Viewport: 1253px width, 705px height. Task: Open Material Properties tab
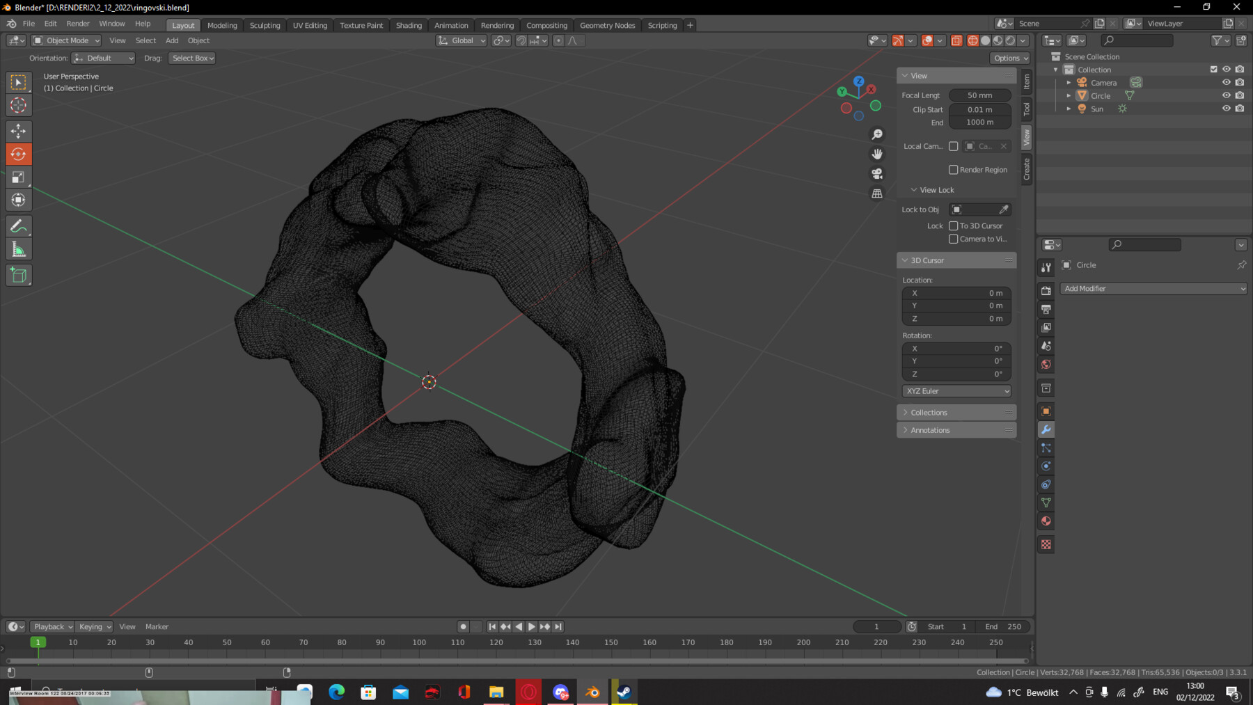[x=1046, y=521]
